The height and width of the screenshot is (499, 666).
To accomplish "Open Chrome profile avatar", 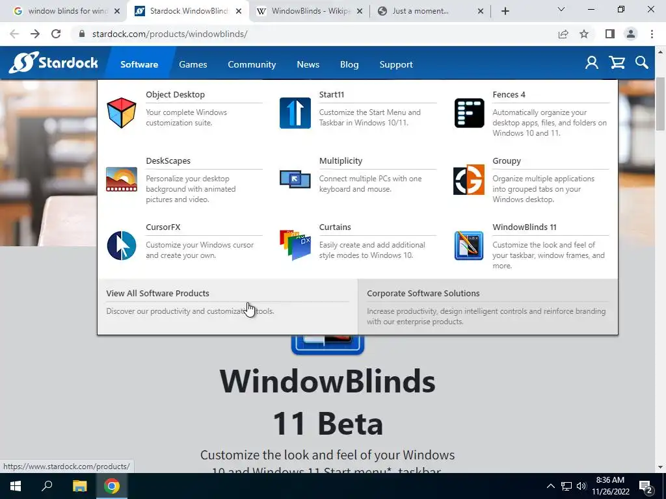I will point(631,34).
